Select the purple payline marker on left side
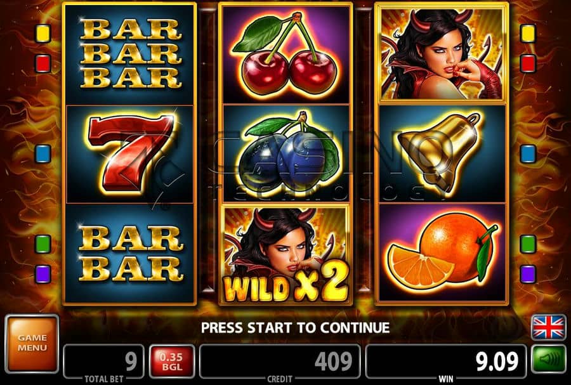 pos(43,273)
